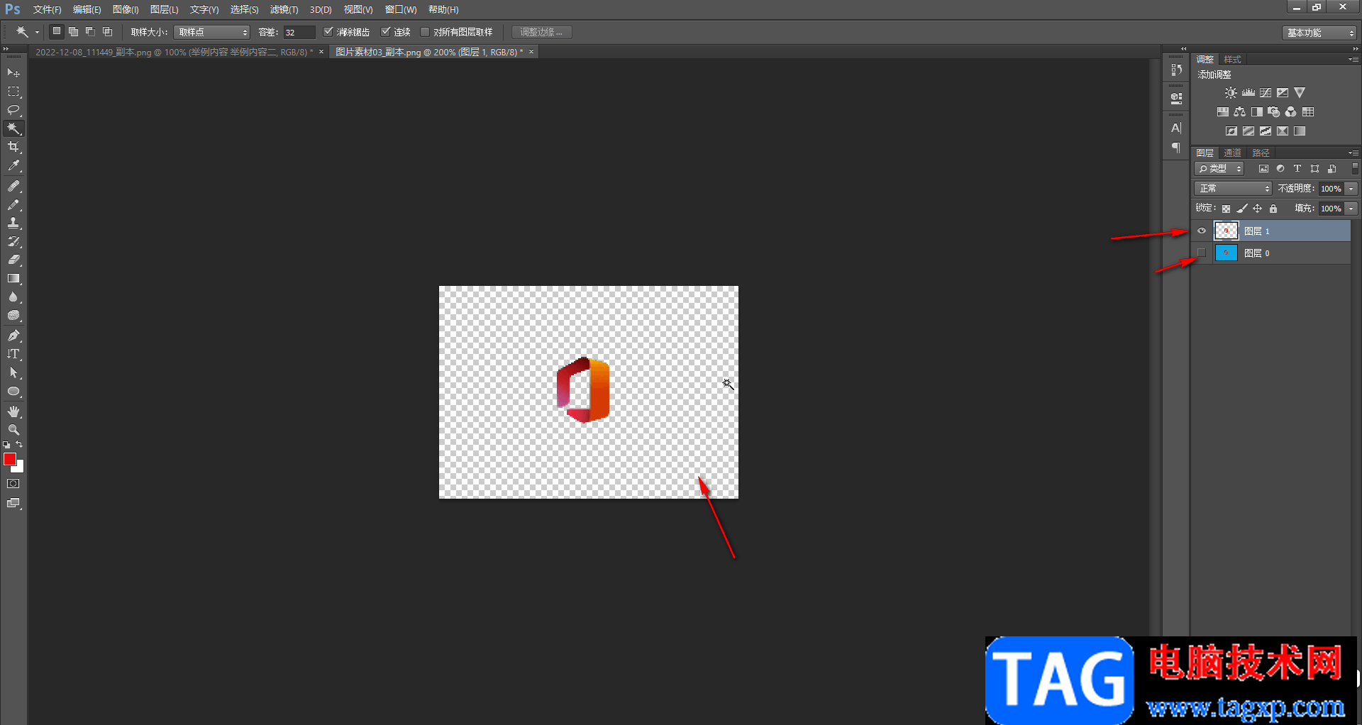Swap foreground and background colors
Viewport: 1362px width, 725px height.
(20, 445)
